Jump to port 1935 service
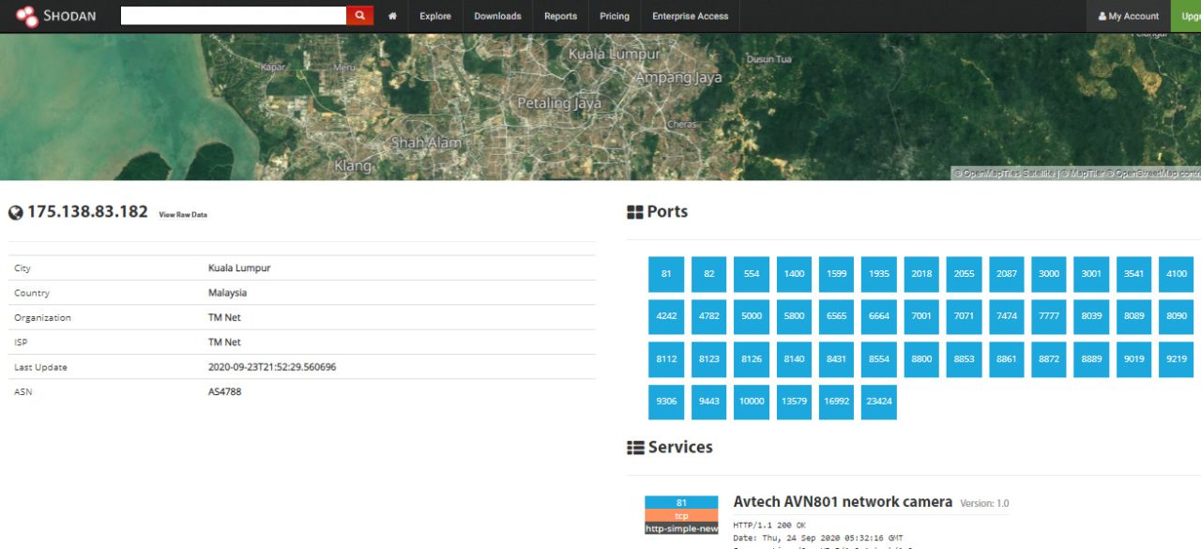1201x549 pixels. [x=879, y=274]
